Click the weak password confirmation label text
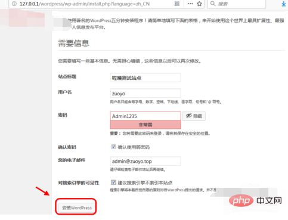The image size is (288, 220). (x=134, y=147)
